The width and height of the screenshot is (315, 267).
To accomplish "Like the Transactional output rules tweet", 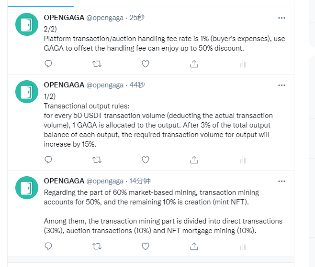I will click(x=146, y=160).
